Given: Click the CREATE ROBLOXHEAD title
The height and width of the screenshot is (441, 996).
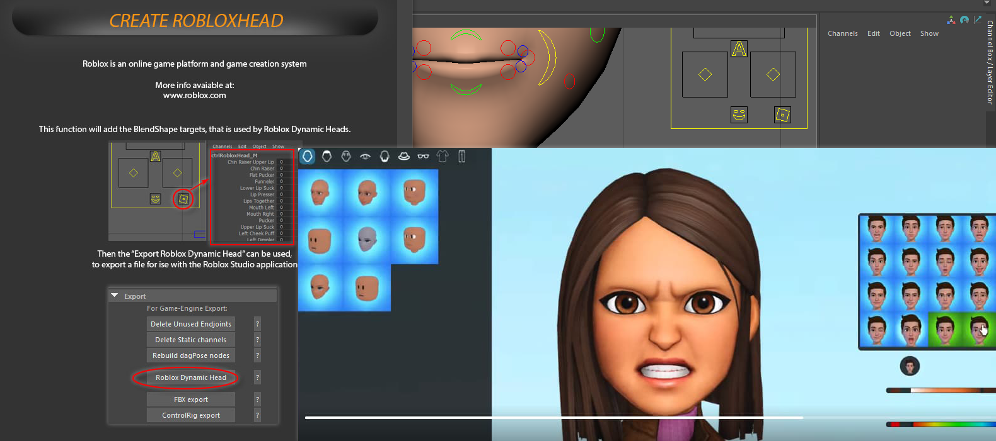Looking at the screenshot, I should point(196,21).
